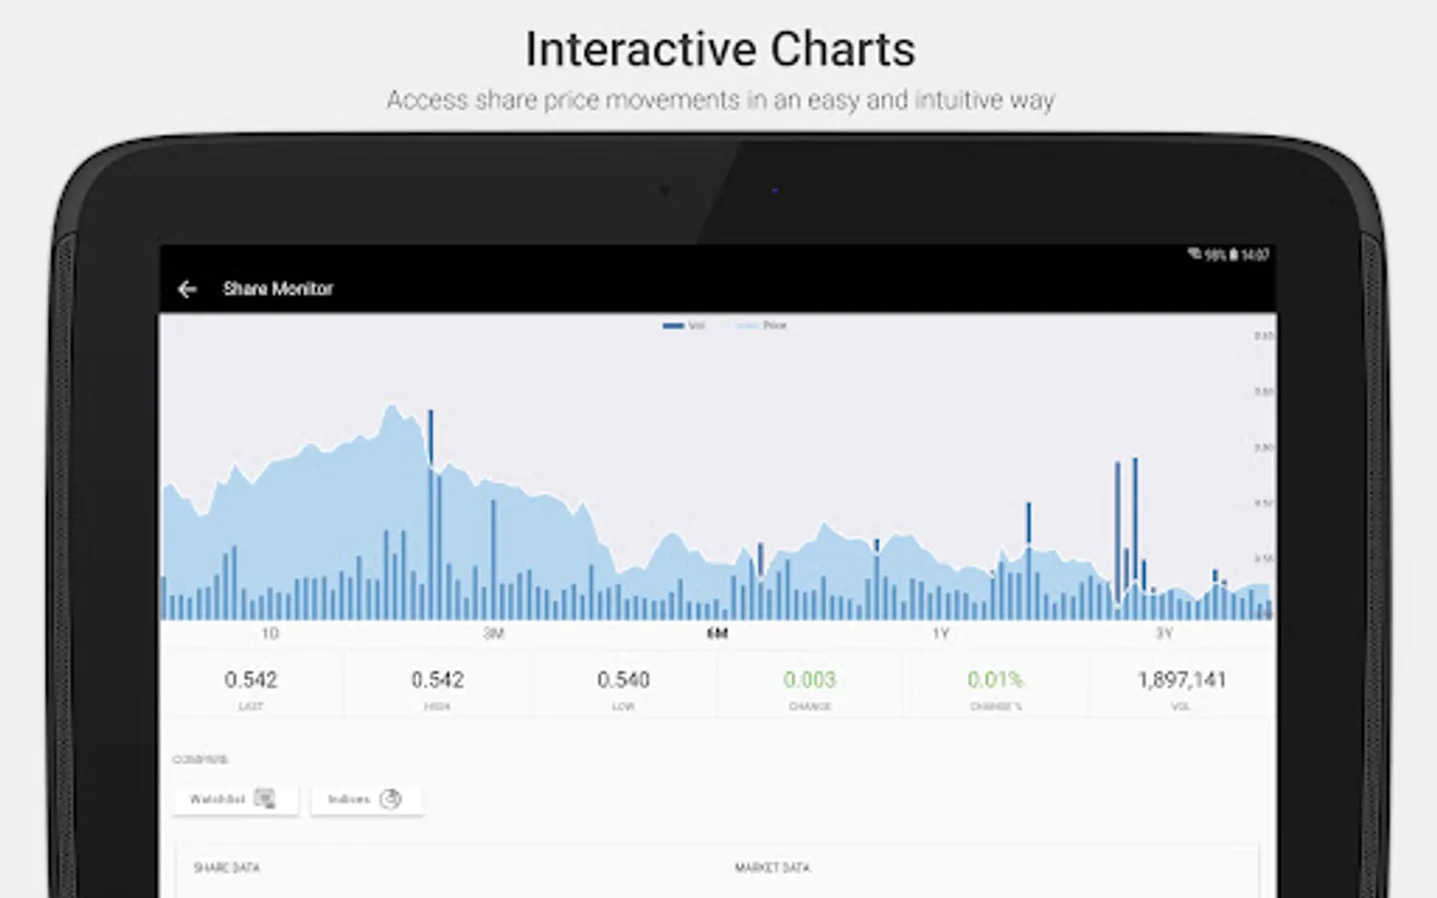1437x898 pixels.
Task: Click the volume figure 1,897,141
Action: point(1182,679)
